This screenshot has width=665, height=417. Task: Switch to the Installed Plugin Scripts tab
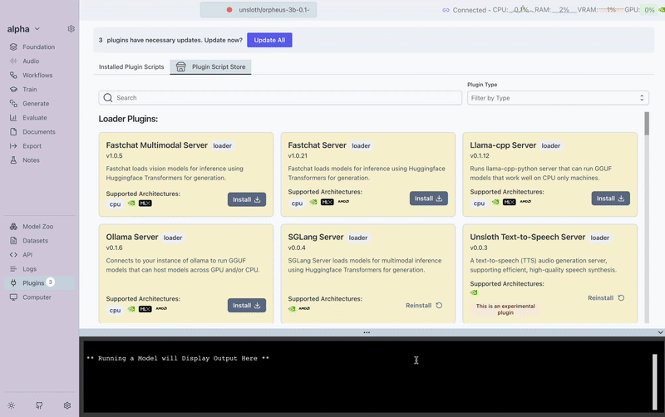click(x=131, y=66)
